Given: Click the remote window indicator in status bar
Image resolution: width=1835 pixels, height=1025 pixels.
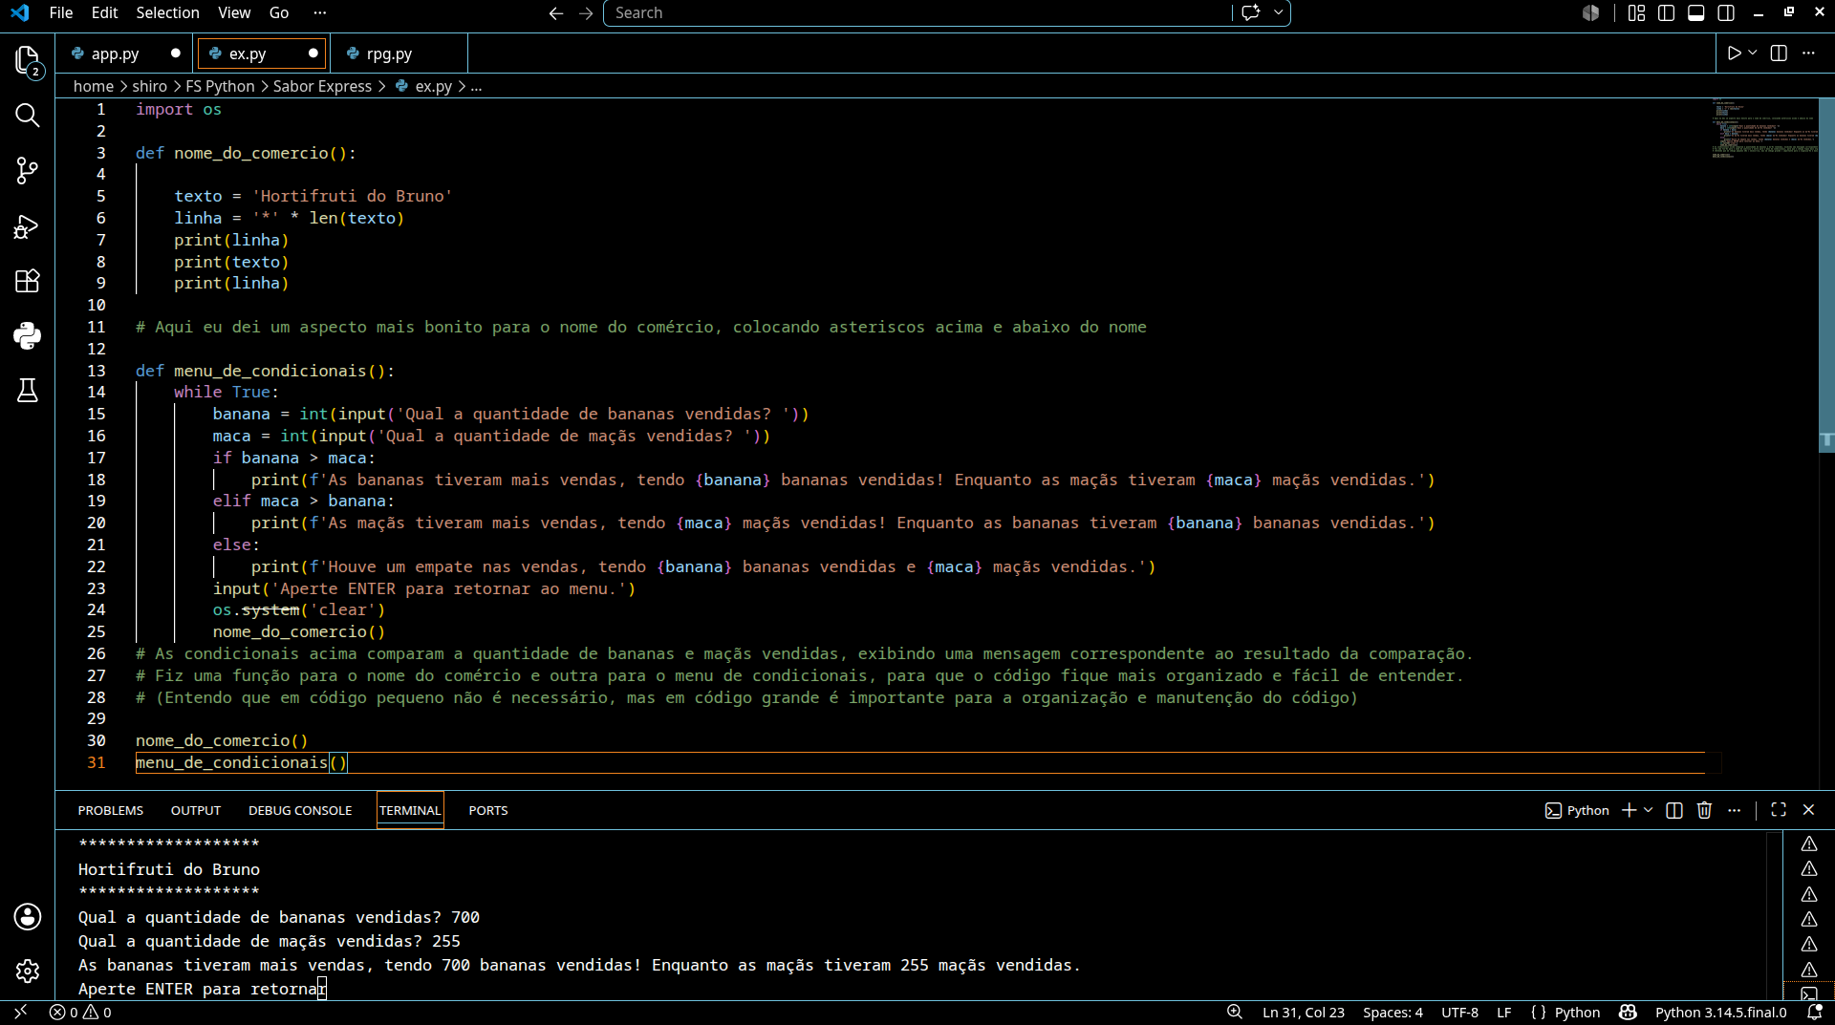Looking at the screenshot, I should click(x=20, y=1012).
